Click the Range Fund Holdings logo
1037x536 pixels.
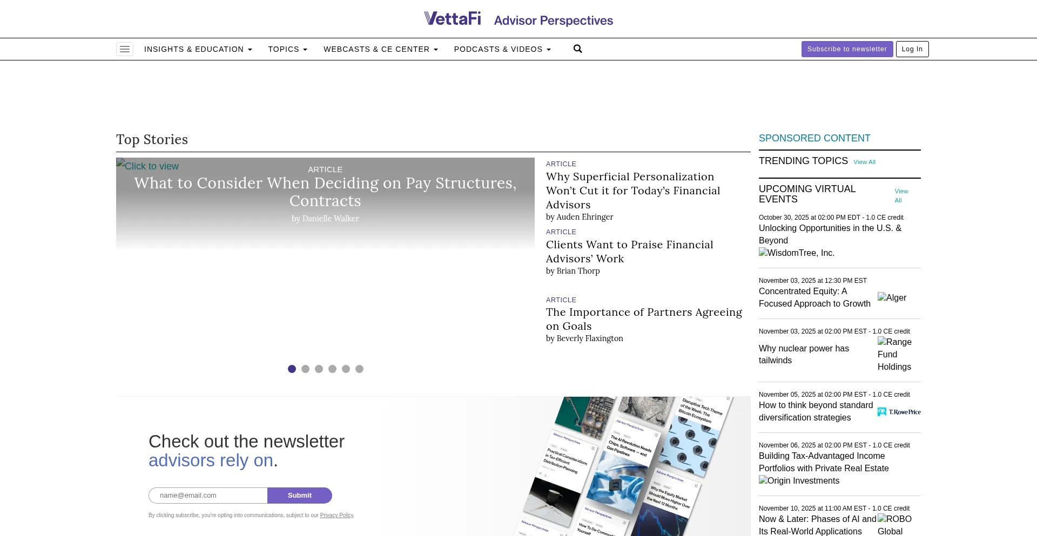[894, 354]
